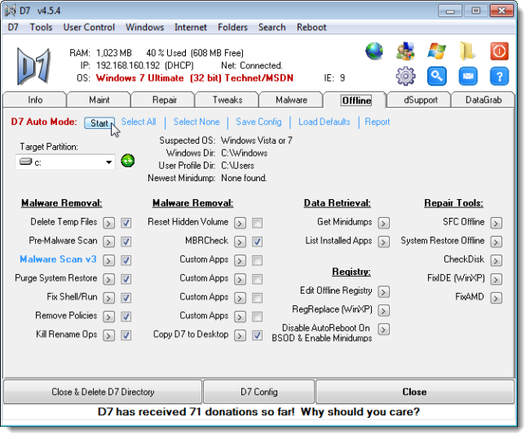This screenshot has width=530, height=439.
Task: Switch to the DataGrab tab
Action: 484,100
